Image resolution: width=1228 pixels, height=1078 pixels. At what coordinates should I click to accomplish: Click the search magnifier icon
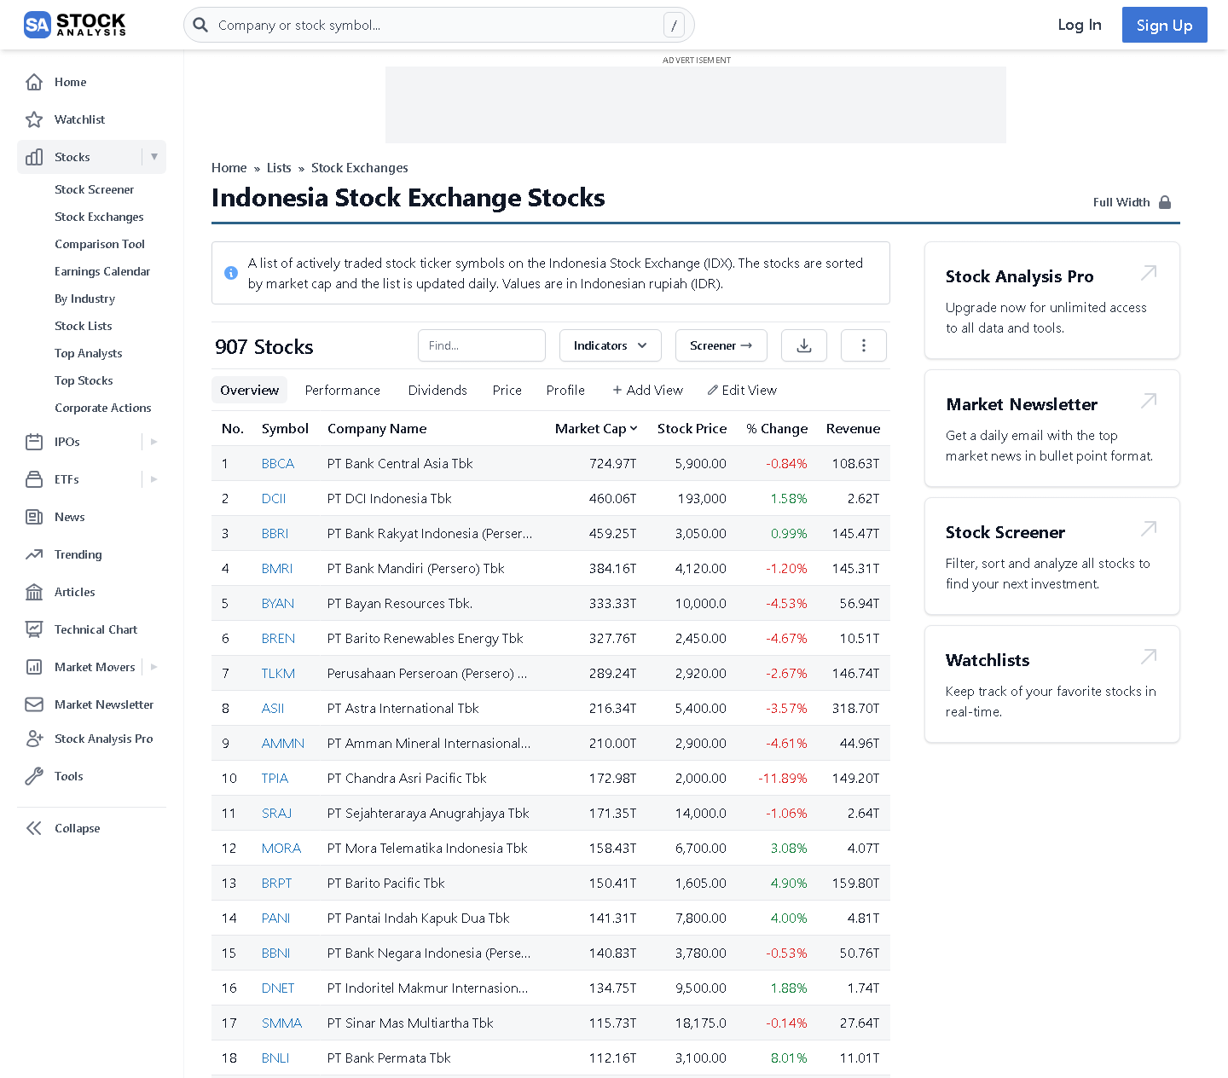point(200,25)
